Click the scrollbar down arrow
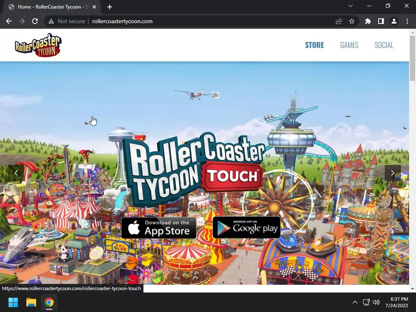 click(412, 289)
